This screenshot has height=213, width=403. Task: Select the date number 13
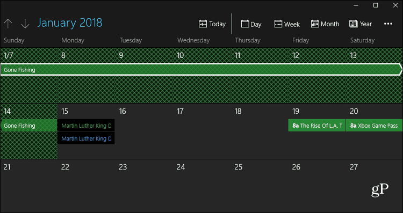coord(354,55)
